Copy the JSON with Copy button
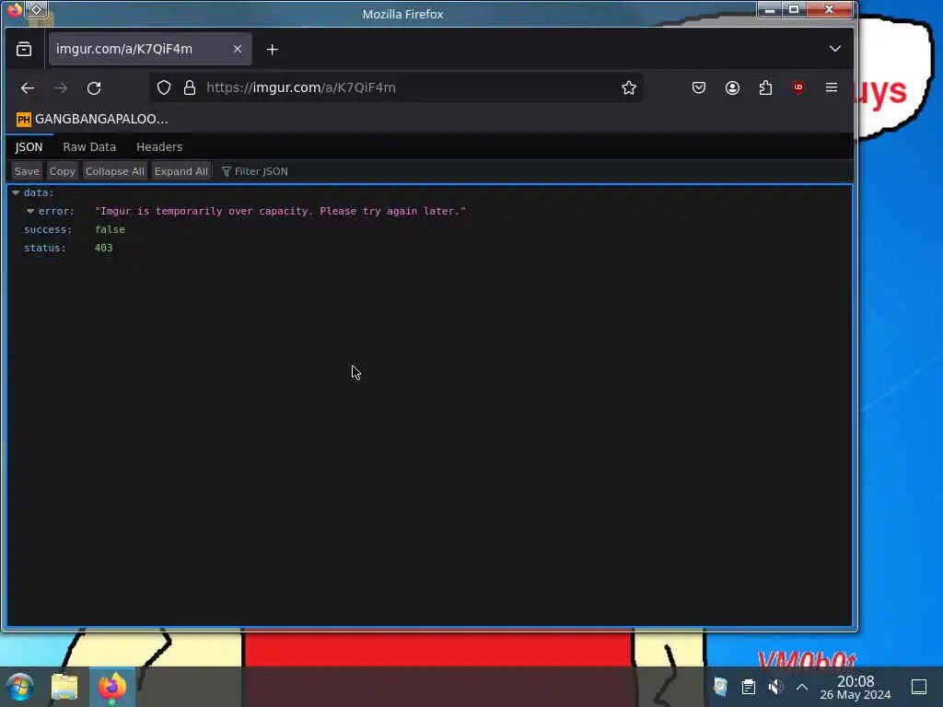Viewport: 943px width, 707px height. point(62,171)
